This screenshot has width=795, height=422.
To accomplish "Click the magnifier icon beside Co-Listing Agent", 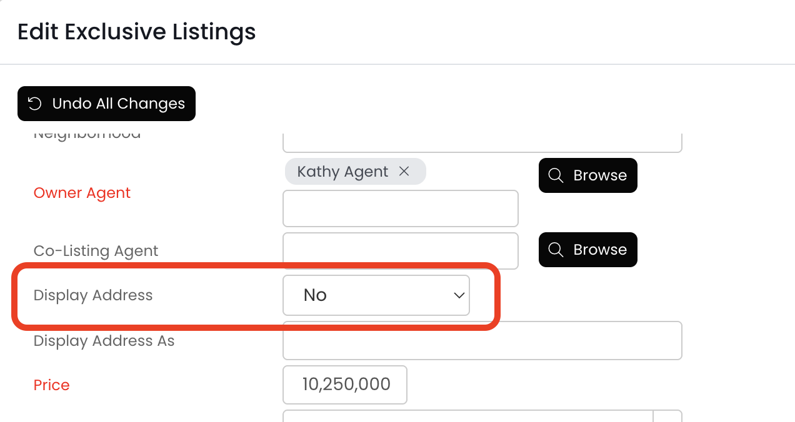I will 556,250.
